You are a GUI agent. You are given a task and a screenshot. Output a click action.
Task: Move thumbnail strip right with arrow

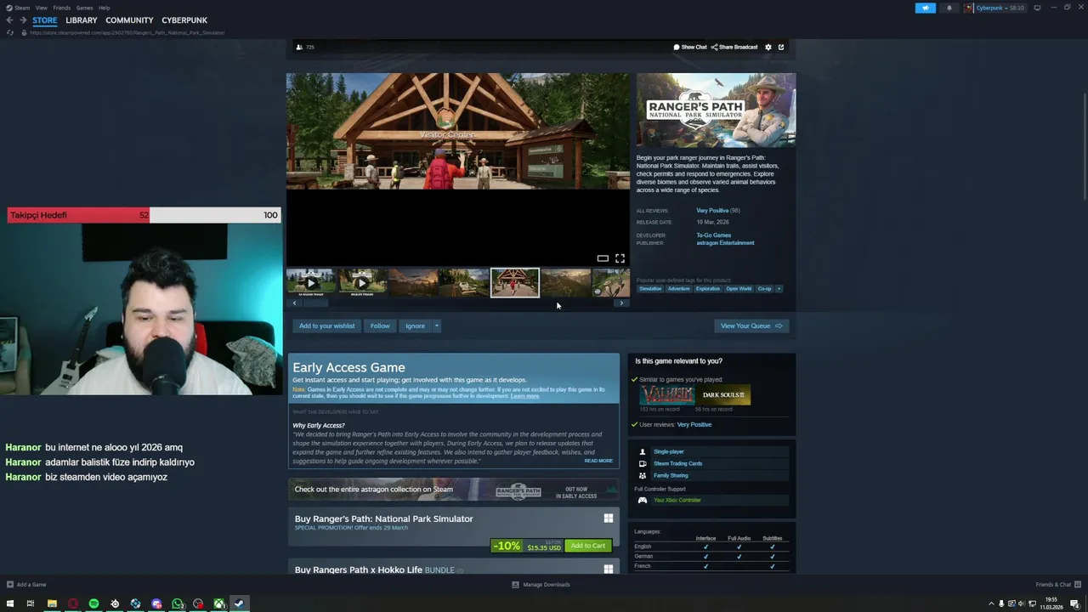[x=621, y=303]
